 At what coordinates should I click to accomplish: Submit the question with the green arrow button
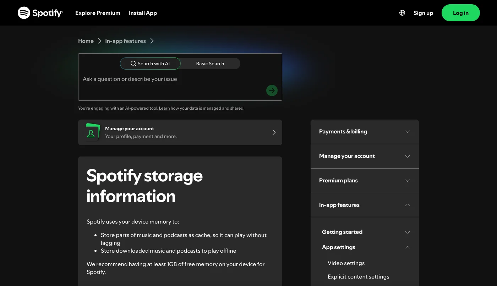272,90
